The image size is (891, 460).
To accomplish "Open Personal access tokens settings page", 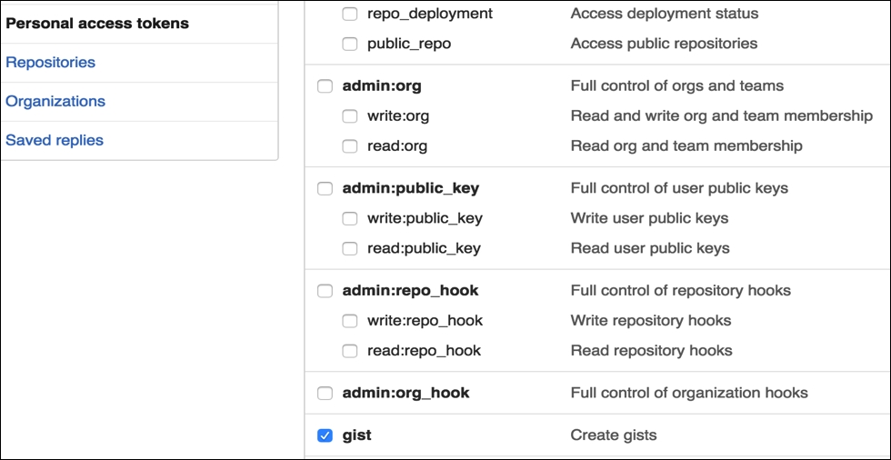I will [97, 24].
